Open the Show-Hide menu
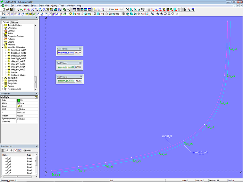The height and width of the screenshot is (182, 243). pyautogui.click(x=43, y=6)
